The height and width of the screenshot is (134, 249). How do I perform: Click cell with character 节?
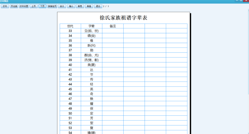[91, 75]
